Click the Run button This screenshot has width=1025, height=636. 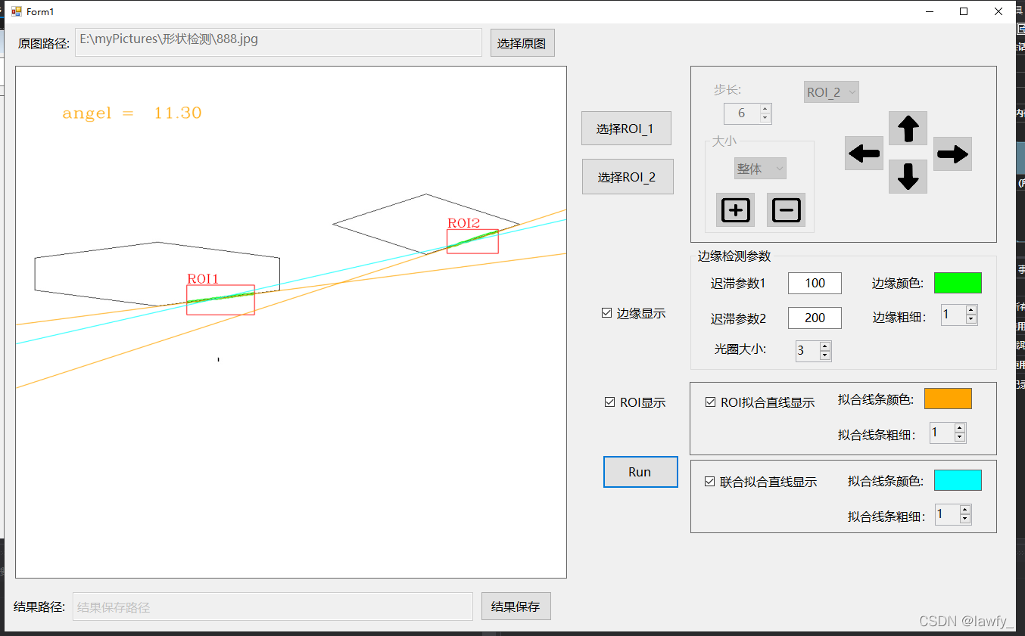640,472
